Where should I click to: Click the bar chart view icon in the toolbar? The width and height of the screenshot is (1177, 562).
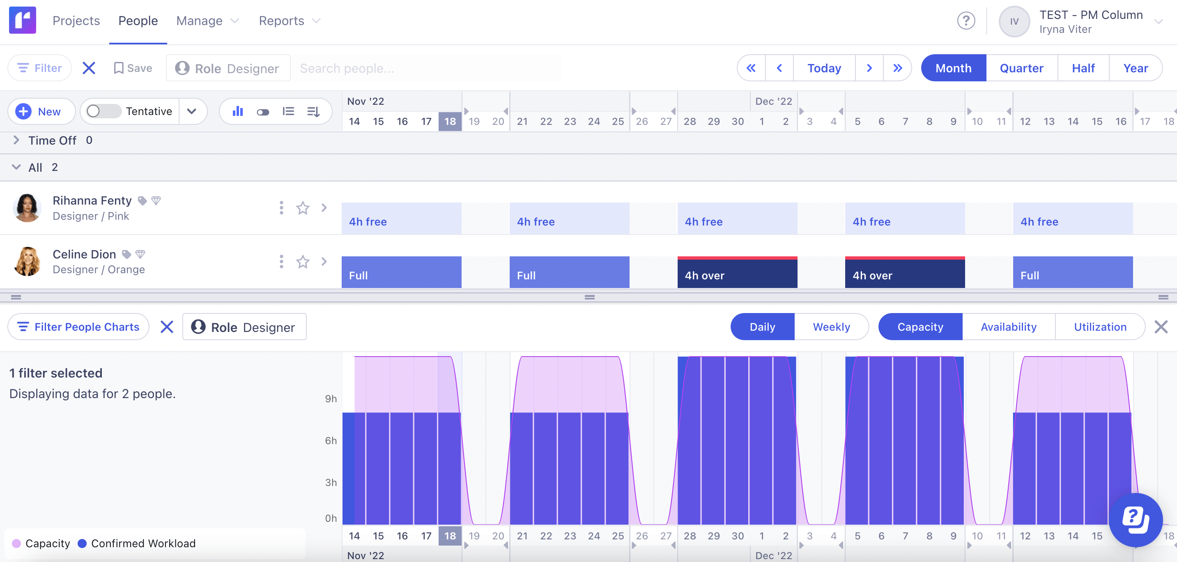pyautogui.click(x=237, y=111)
